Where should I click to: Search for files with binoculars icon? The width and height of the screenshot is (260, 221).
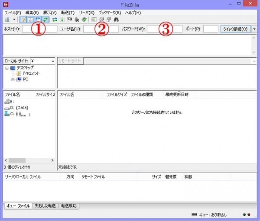pos(116,20)
